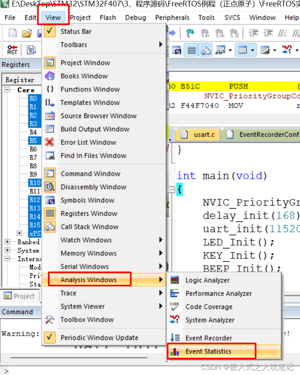This screenshot has width=300, height=375.
Task: Open the Edit menu
Action: [x=31, y=18]
